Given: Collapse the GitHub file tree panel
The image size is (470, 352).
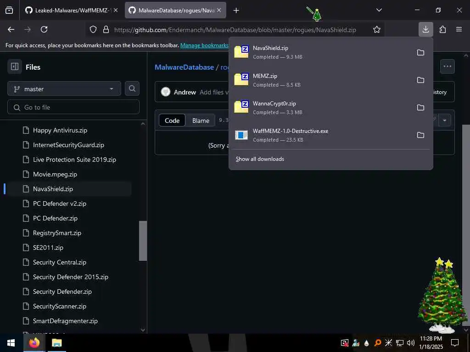Looking at the screenshot, I should point(15,66).
